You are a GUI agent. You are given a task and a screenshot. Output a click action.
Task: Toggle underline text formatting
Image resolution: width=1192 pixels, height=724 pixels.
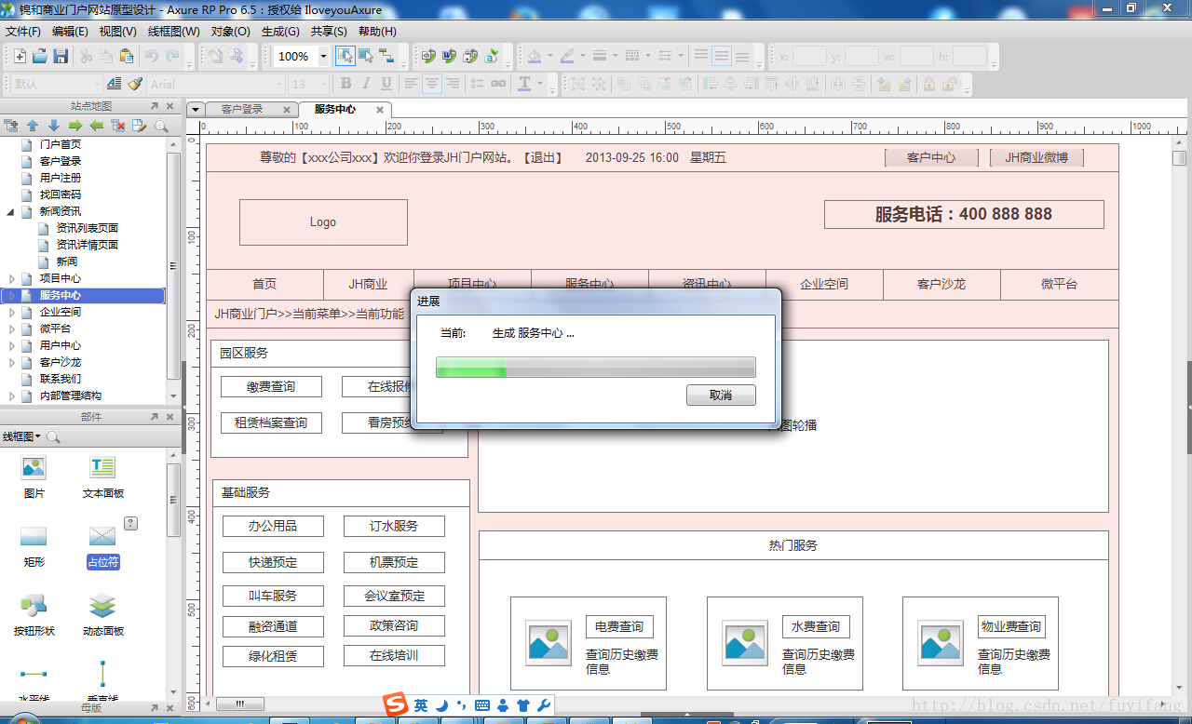coord(386,84)
